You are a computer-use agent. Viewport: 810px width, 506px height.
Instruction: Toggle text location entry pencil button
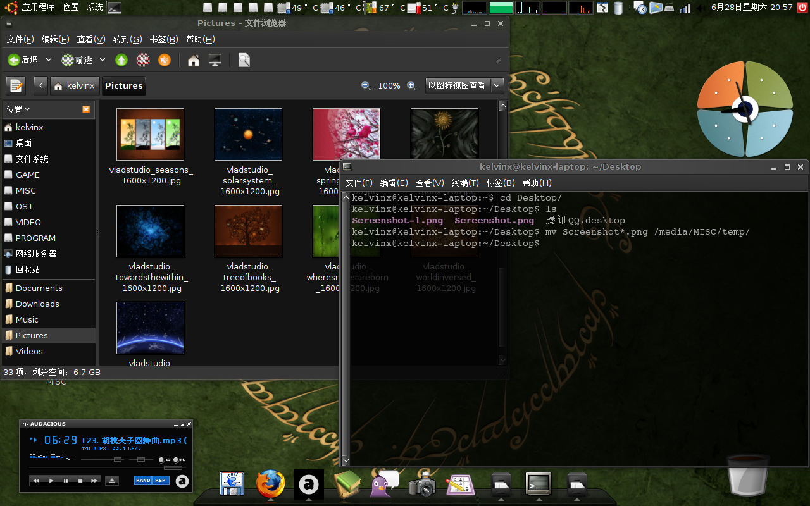(x=16, y=85)
